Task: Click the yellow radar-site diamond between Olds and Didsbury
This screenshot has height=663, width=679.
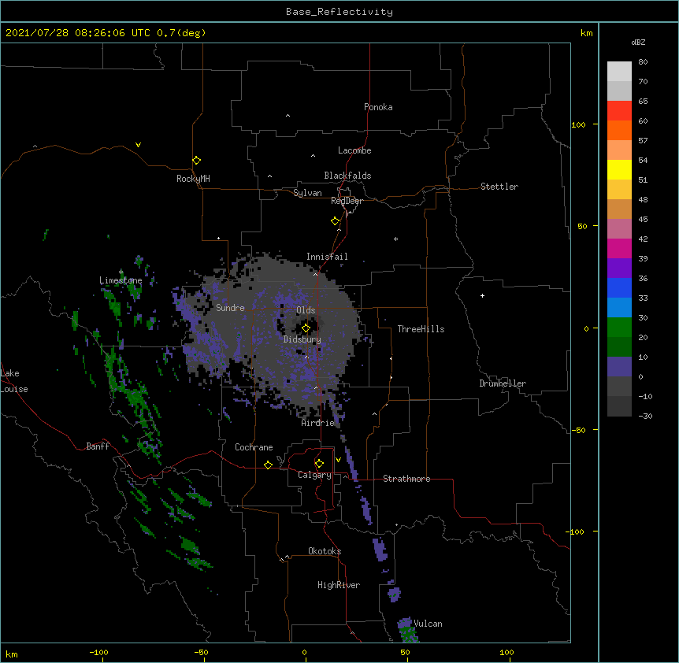Action: coord(306,328)
